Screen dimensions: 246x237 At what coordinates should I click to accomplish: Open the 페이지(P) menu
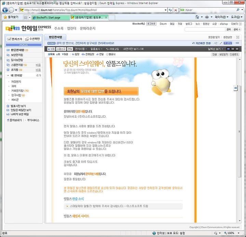[221, 17]
